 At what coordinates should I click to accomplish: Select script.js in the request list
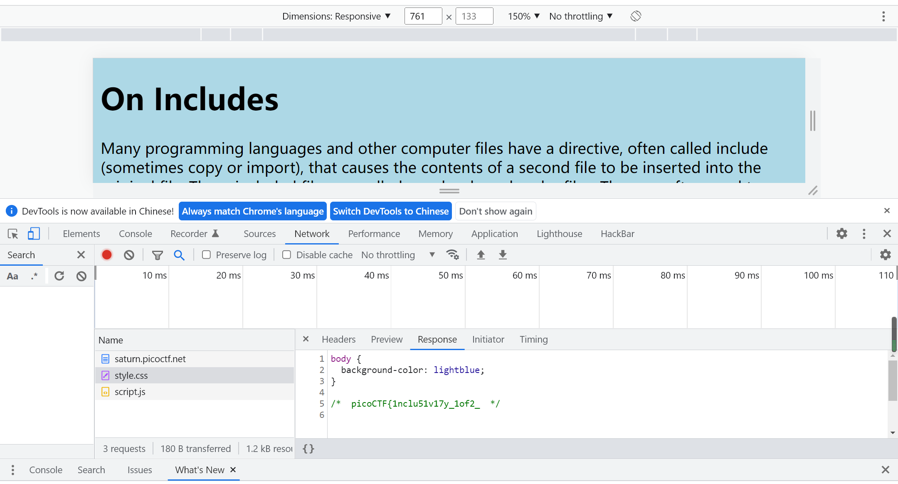(130, 392)
